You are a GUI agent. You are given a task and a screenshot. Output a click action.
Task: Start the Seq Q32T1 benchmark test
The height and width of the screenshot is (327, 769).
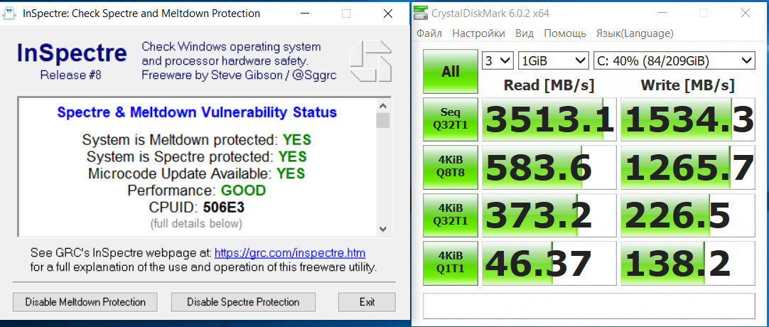451,117
